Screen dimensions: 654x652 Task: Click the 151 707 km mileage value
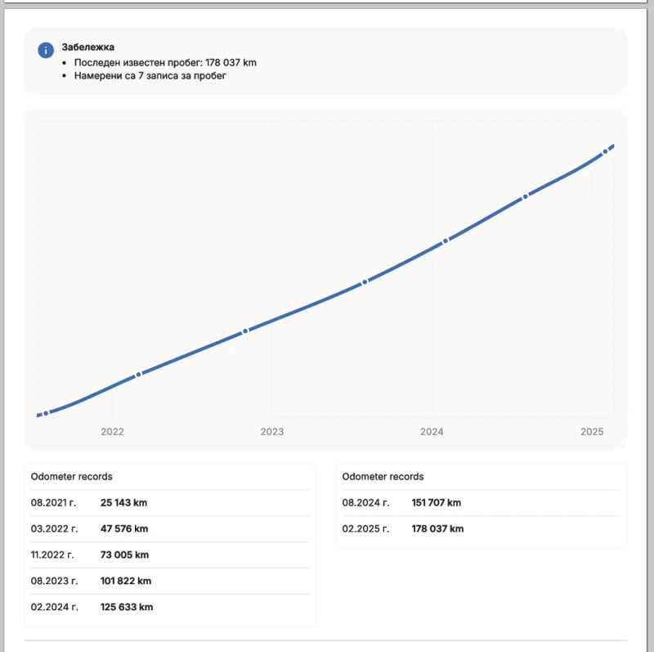(437, 503)
